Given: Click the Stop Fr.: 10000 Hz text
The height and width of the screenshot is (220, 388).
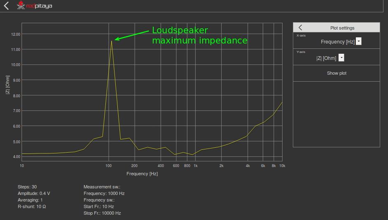Looking at the screenshot, I should pyautogui.click(x=102, y=213).
